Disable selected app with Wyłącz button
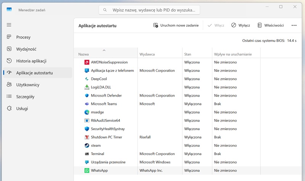The width and height of the screenshot is (305, 181). [x=241, y=25]
